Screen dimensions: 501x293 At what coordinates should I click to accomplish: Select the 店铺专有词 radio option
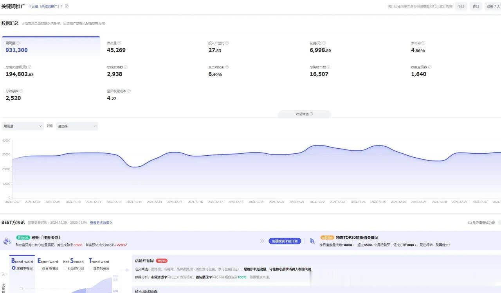coord(14,268)
